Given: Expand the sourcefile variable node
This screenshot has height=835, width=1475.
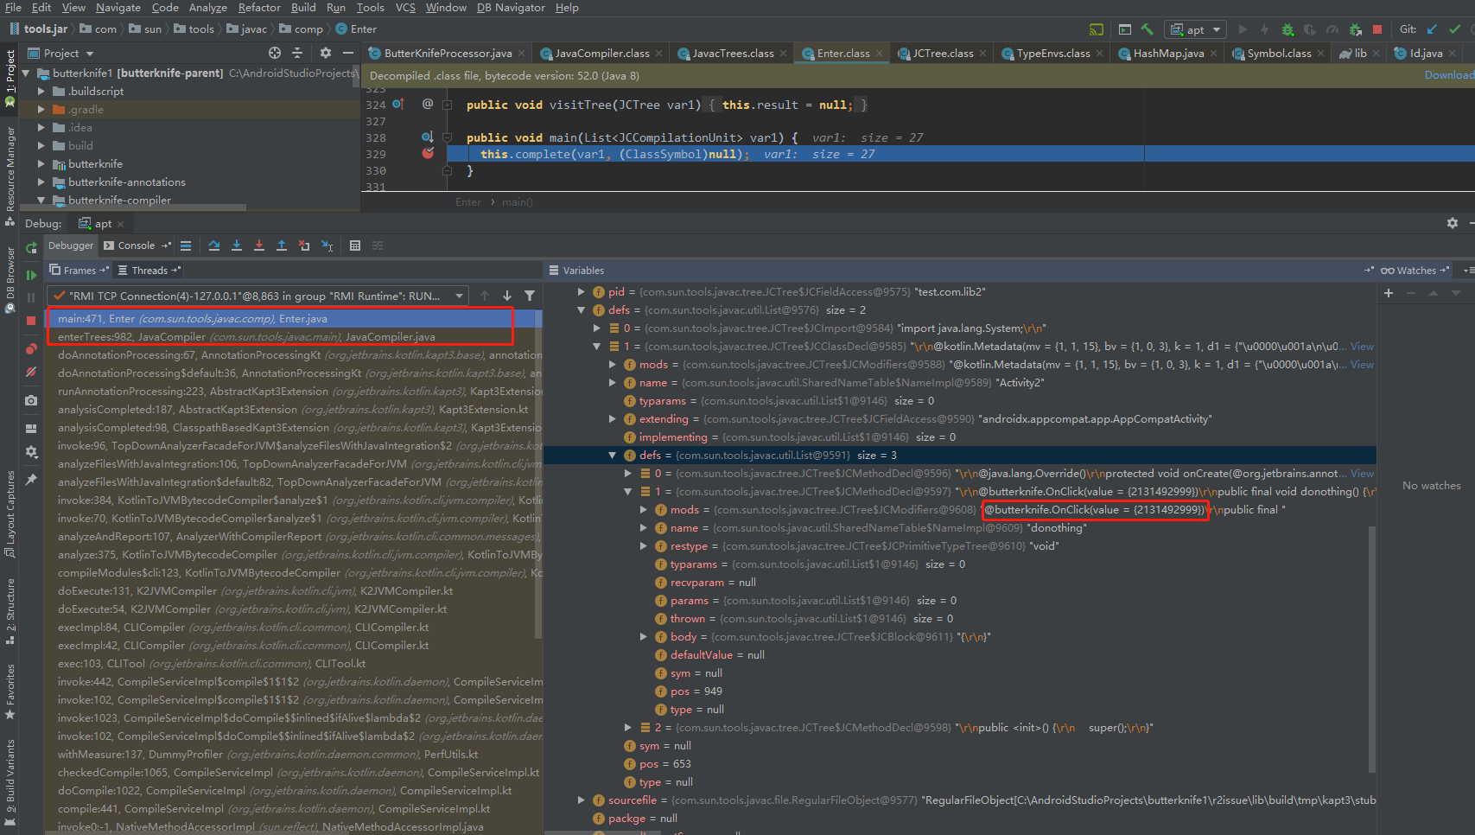Looking at the screenshot, I should [x=582, y=800].
